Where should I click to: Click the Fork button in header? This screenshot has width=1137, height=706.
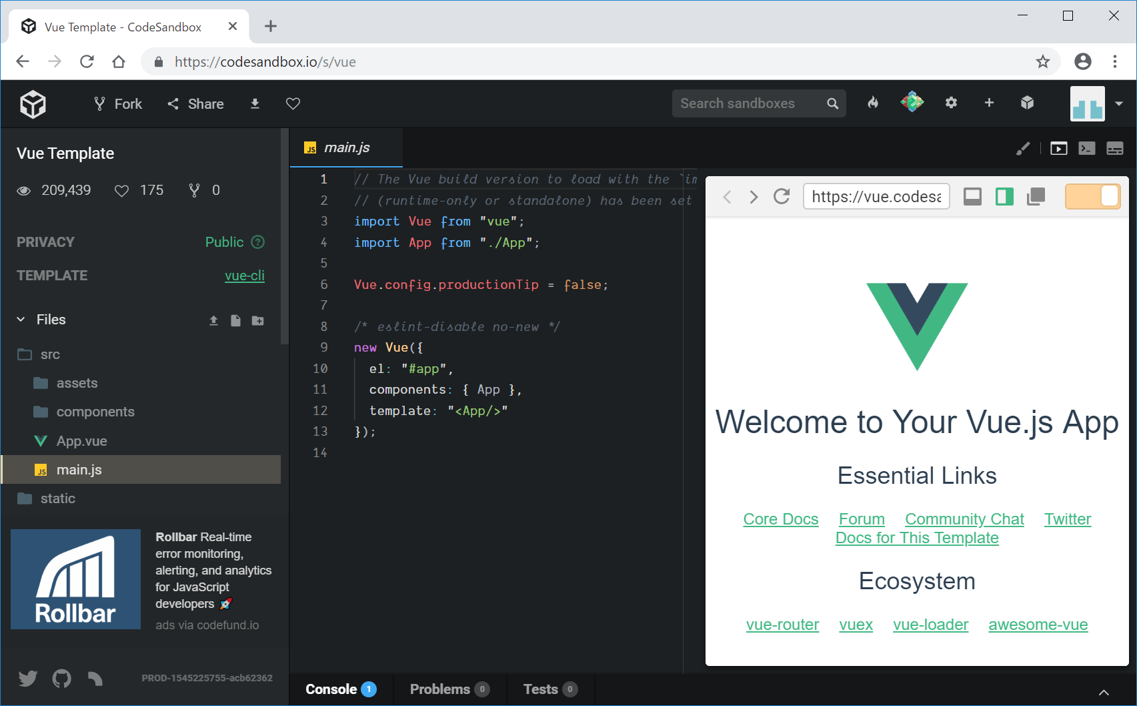(x=119, y=104)
